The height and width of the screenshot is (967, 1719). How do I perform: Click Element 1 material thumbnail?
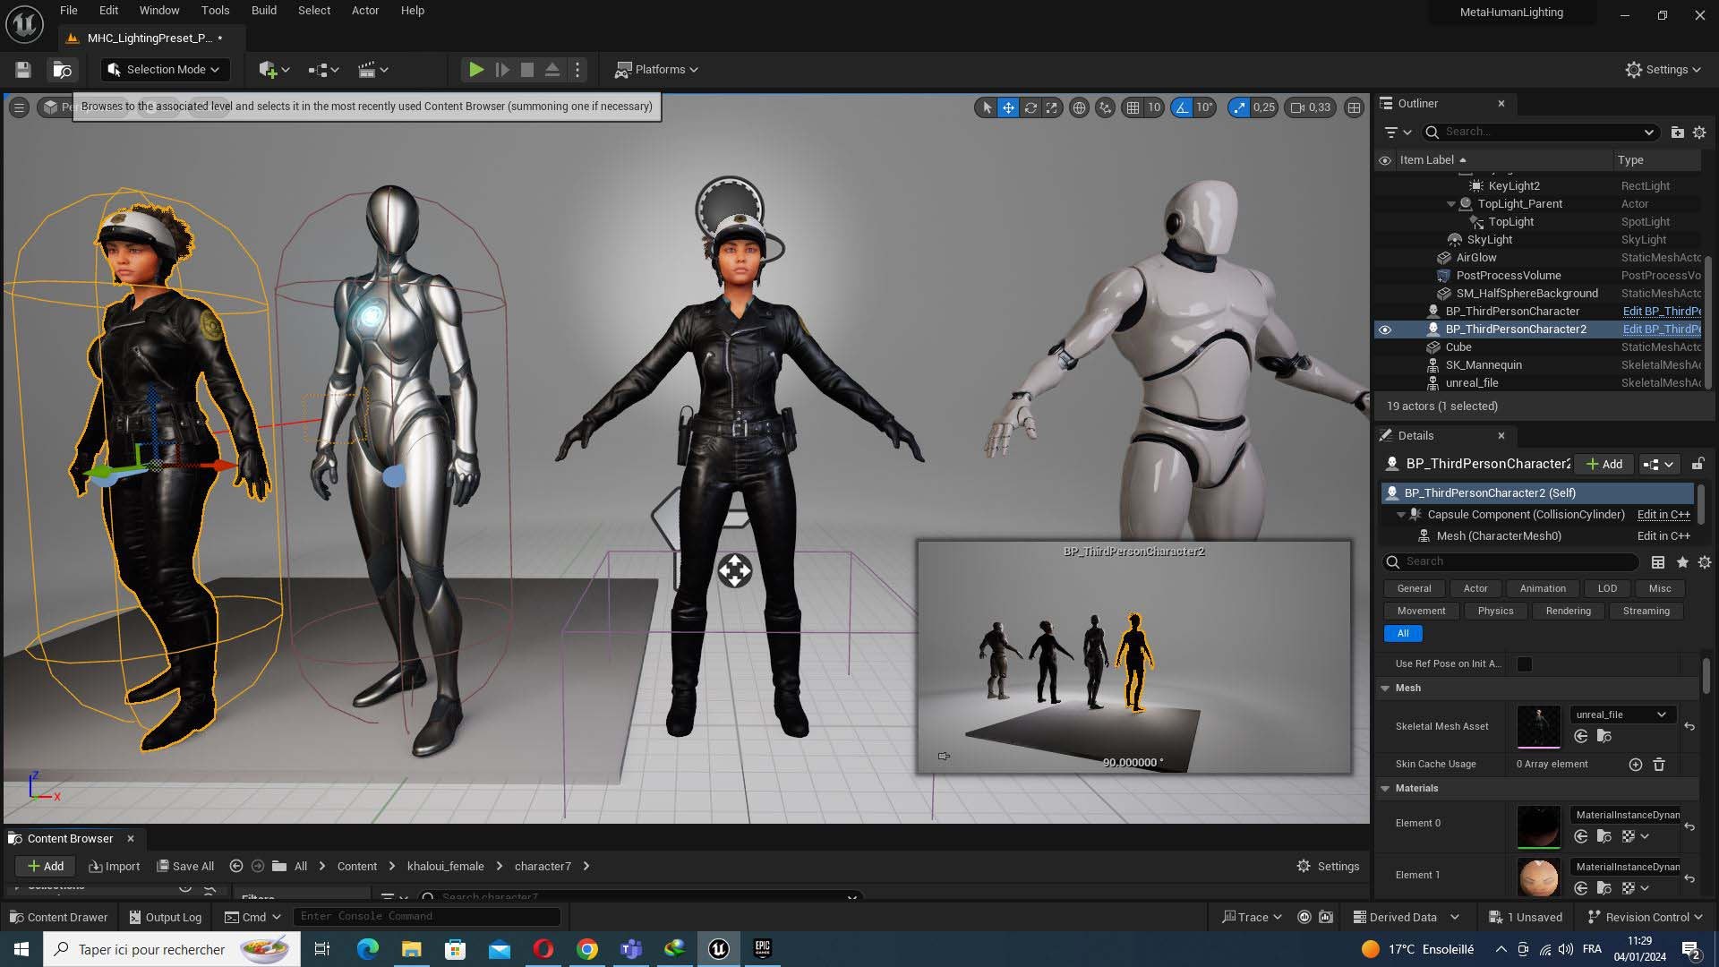pyautogui.click(x=1539, y=878)
